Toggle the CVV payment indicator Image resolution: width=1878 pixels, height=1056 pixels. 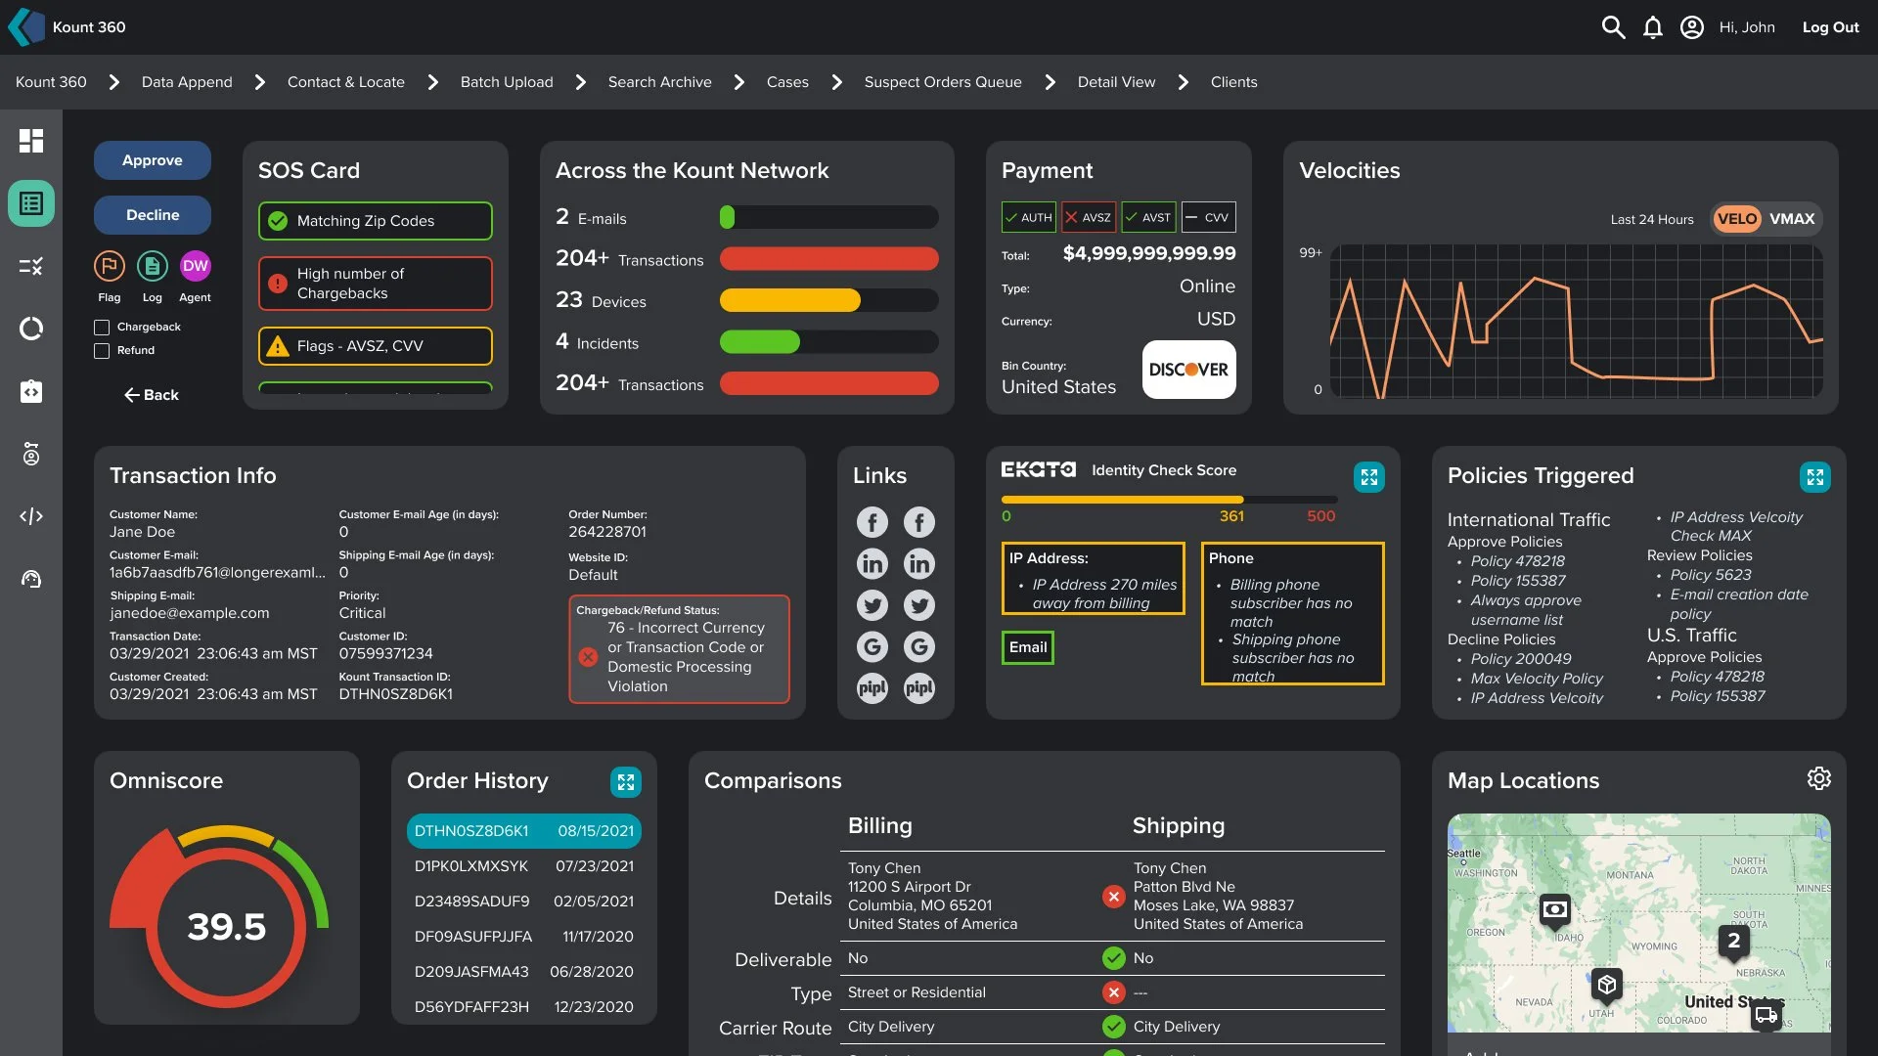click(1209, 217)
